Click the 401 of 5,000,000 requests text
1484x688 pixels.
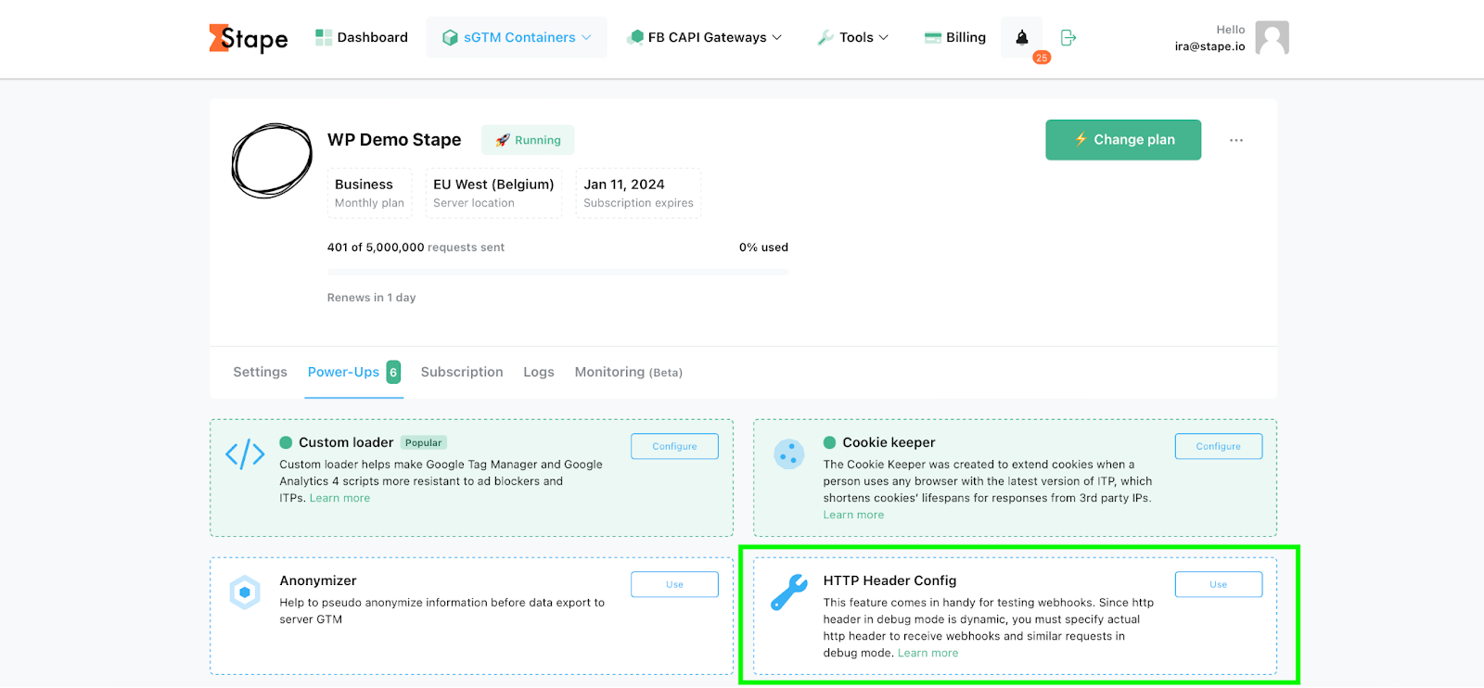pos(416,248)
